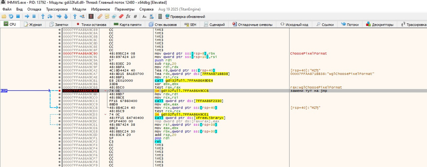Select the call gdi32full.7FFAA86A9DE4 instruction
Screen dimensions: 427x167
[184, 80]
